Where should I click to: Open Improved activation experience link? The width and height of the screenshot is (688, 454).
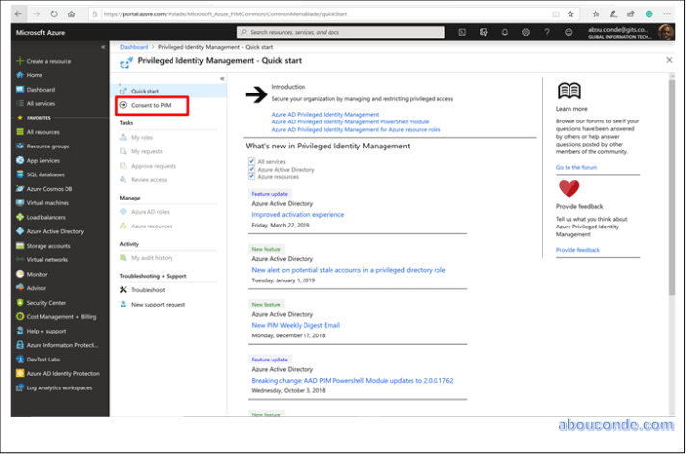(298, 215)
